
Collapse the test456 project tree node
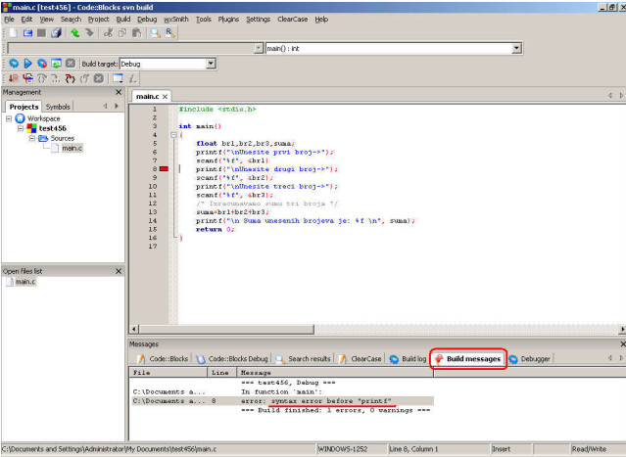[21, 128]
